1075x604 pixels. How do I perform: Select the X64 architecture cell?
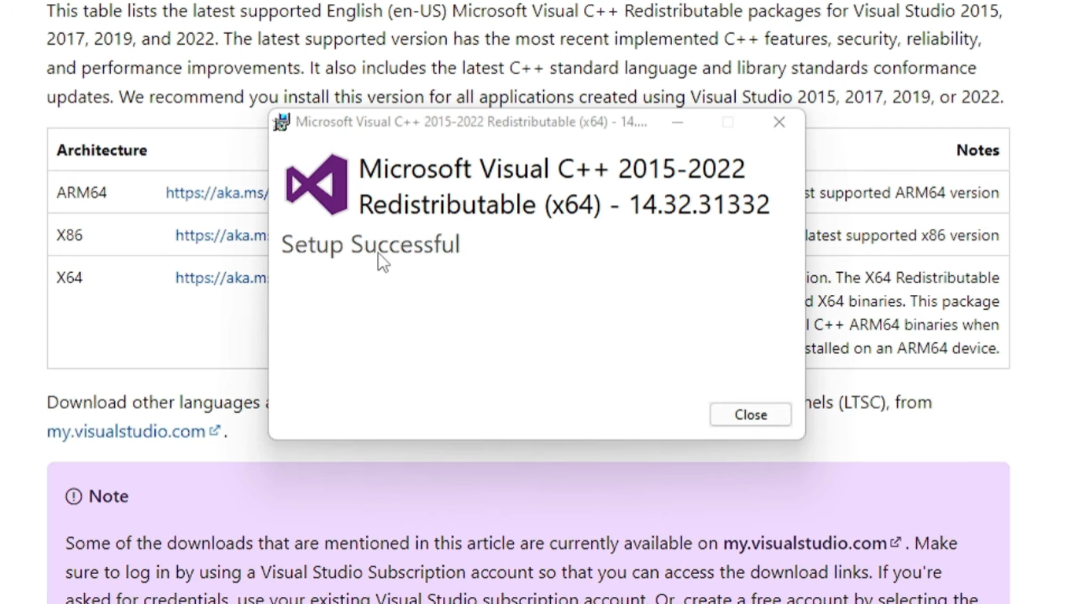(x=69, y=278)
